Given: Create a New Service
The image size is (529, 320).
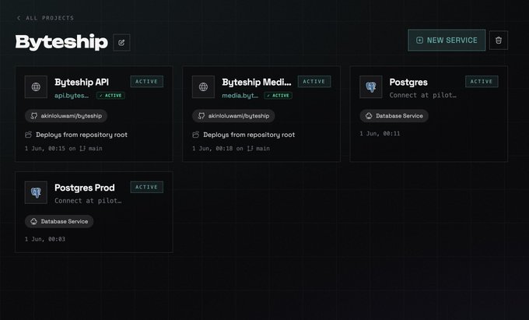Looking at the screenshot, I should 447,40.
